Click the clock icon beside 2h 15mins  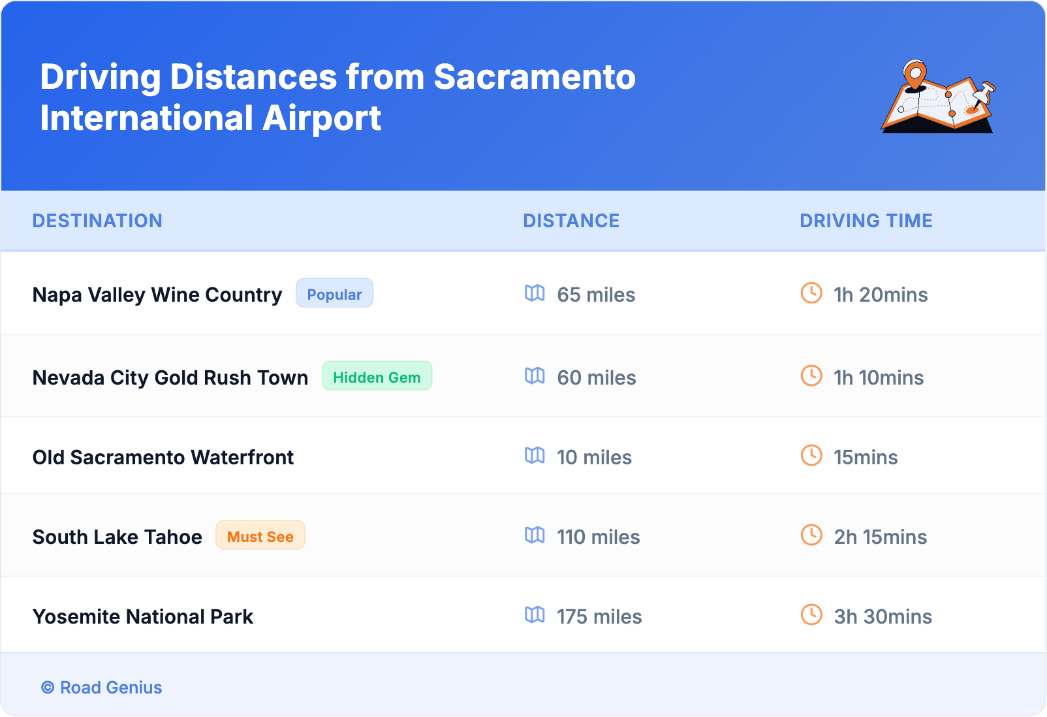pos(811,535)
